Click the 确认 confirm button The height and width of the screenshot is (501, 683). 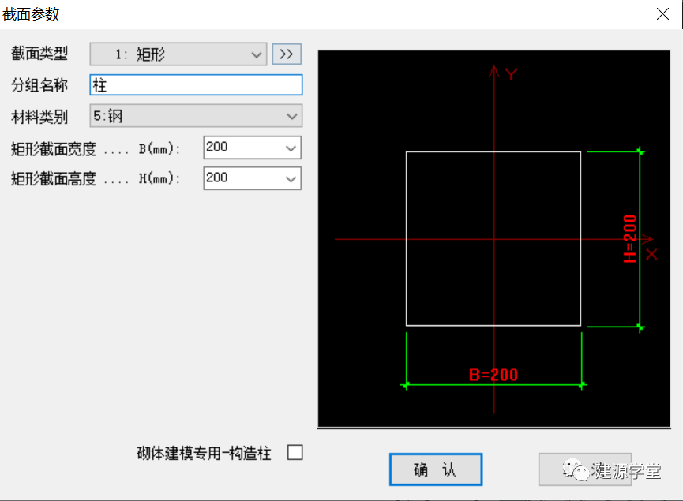click(435, 469)
